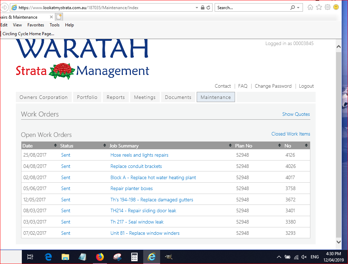
Task: Click the Search input field
Action: [252, 7]
